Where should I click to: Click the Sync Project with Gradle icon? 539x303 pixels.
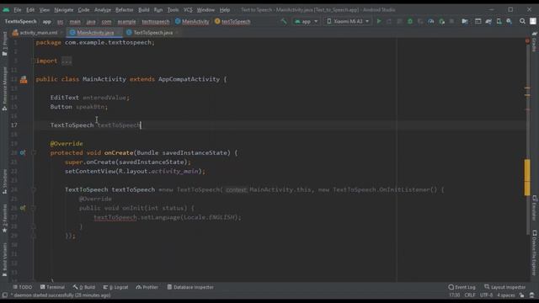(488, 21)
